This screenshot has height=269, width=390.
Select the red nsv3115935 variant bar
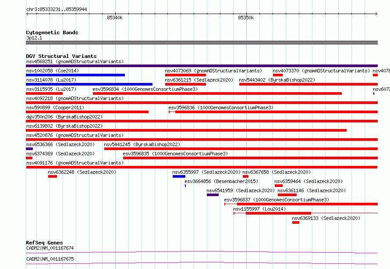pyautogui.click(x=44, y=93)
